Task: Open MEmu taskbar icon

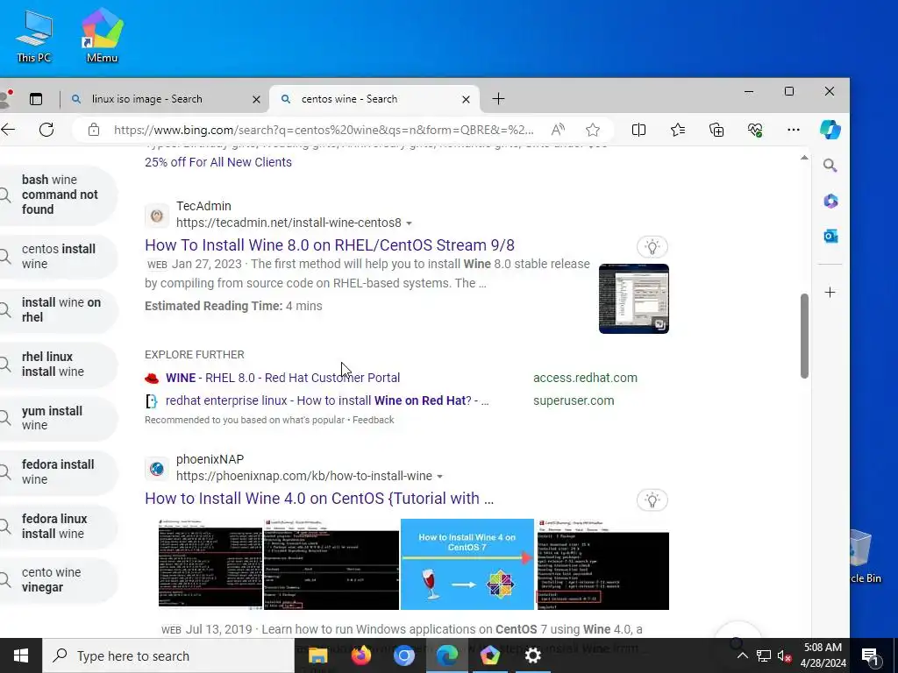Action: [x=489, y=655]
